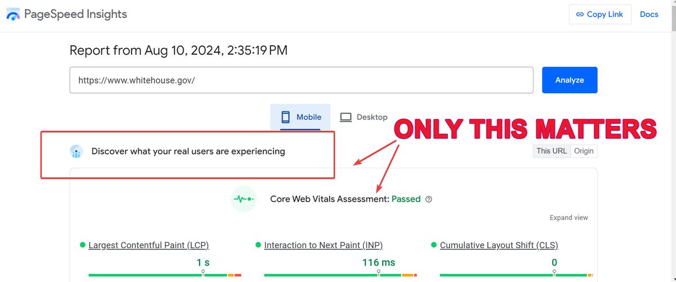
Task: Click the Copy Link button
Action: pos(600,15)
